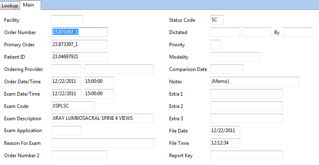Click the Order Number 2 field

(x=79, y=155)
